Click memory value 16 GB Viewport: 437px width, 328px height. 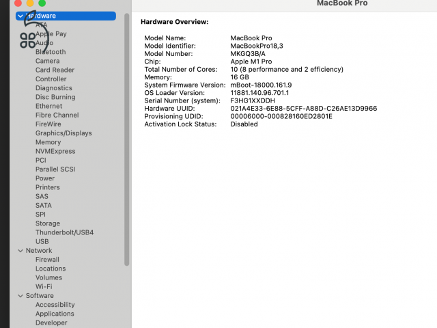[240, 77]
